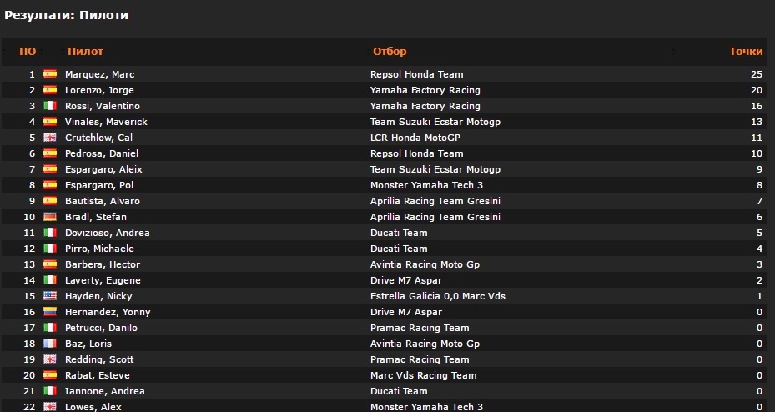775x412 pixels.
Task: Click the German flag next to Bradl, Stefan
Action: click(x=49, y=217)
